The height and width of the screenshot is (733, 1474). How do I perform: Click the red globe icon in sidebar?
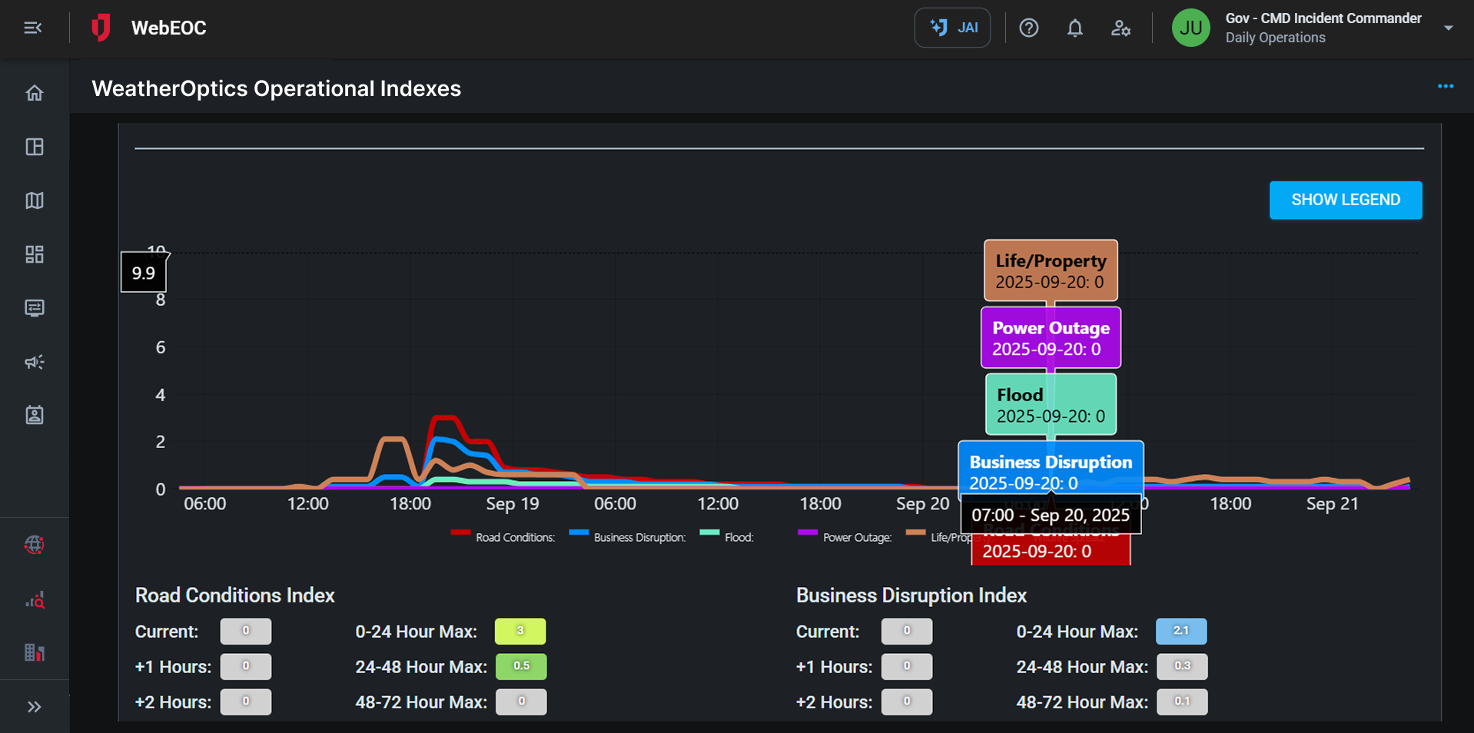click(x=35, y=545)
